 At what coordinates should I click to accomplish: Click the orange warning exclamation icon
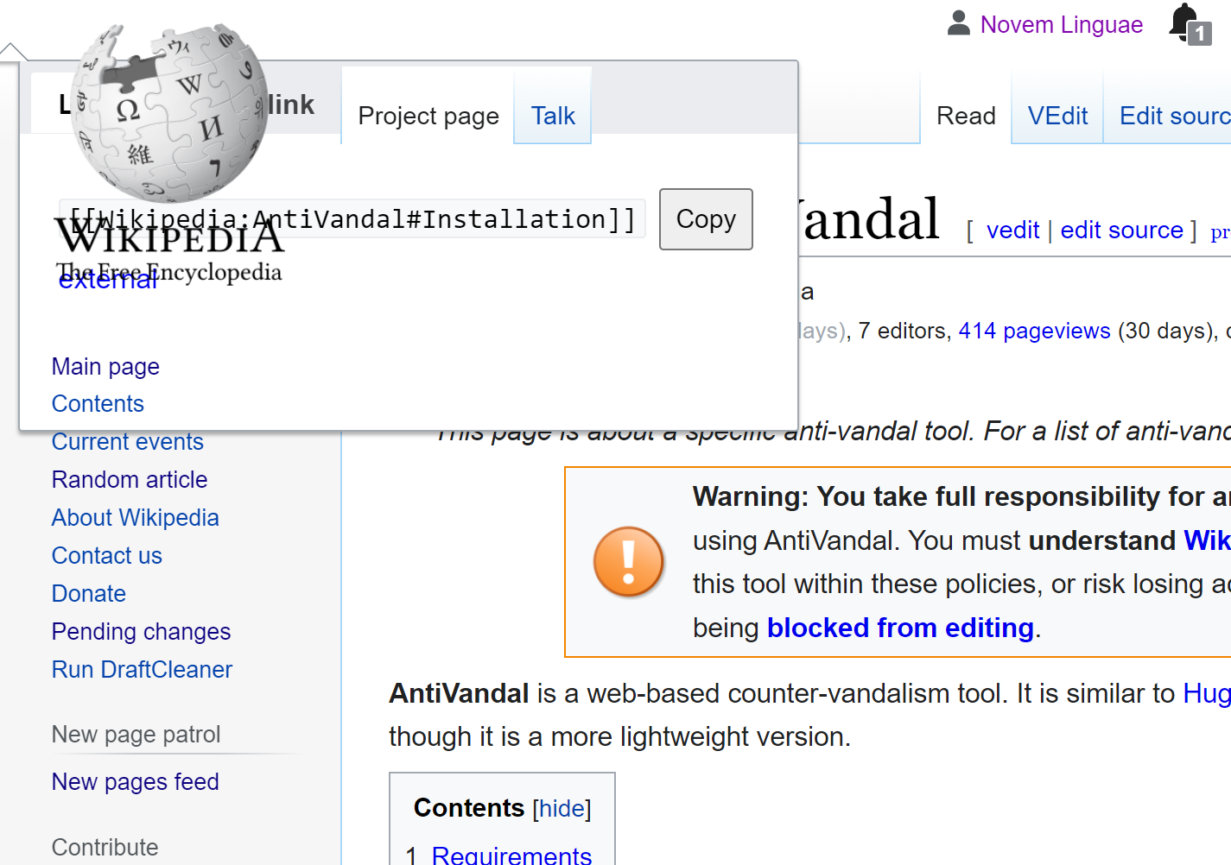coord(629,562)
